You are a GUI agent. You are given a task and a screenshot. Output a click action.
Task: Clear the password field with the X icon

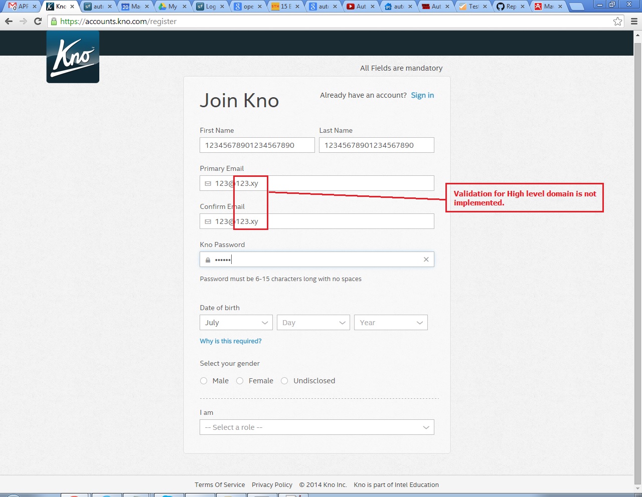[x=426, y=259]
